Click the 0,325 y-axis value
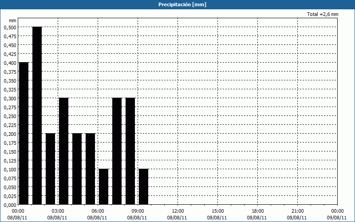This screenshot has height=222, width=355. click(10, 90)
